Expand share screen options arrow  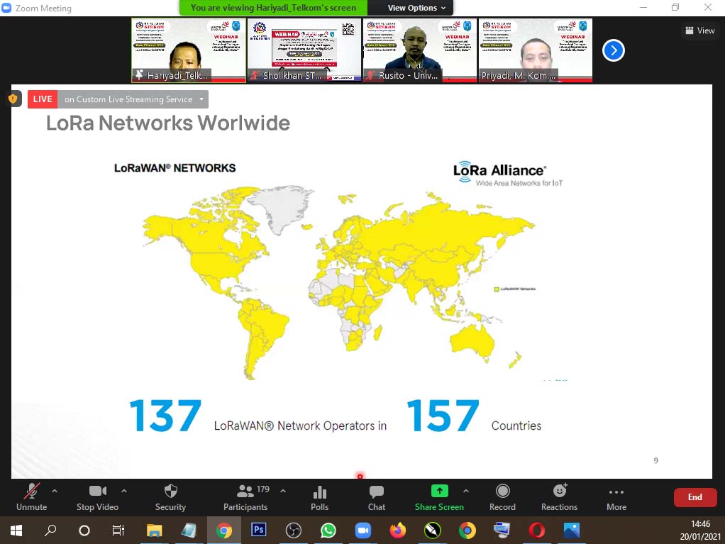coord(465,491)
